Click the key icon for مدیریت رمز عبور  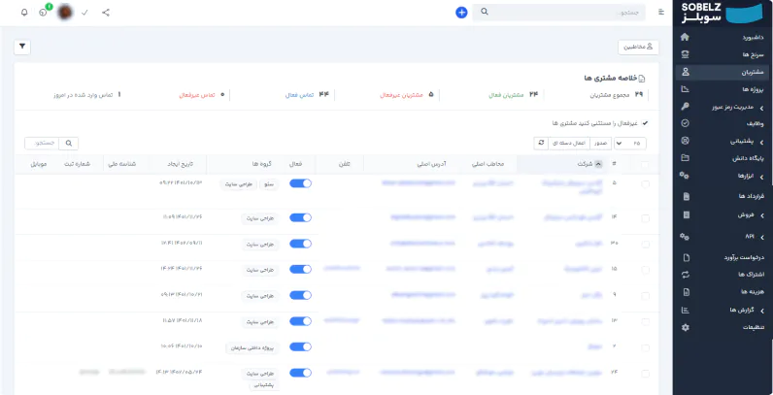pyautogui.click(x=685, y=107)
